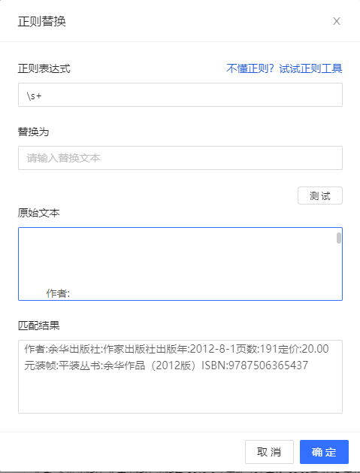The height and width of the screenshot is (473, 360).
Task: Focus the 正则表达式 input containing \s+
Action: (x=180, y=95)
